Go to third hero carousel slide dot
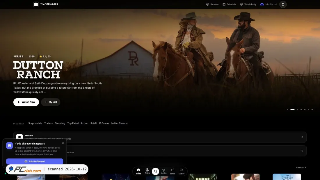 point(298,110)
